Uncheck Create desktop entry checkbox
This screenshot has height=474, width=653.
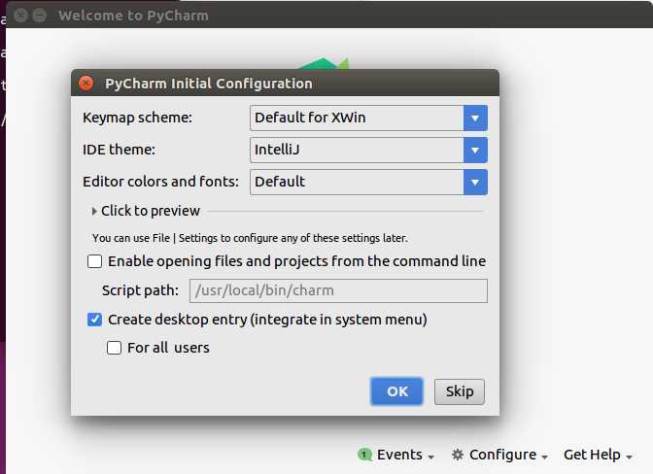[94, 320]
